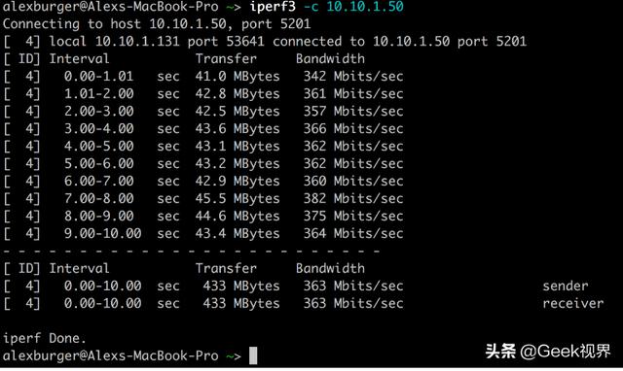
Task: Click the 41.0 MBytes transfer value
Action: point(238,76)
